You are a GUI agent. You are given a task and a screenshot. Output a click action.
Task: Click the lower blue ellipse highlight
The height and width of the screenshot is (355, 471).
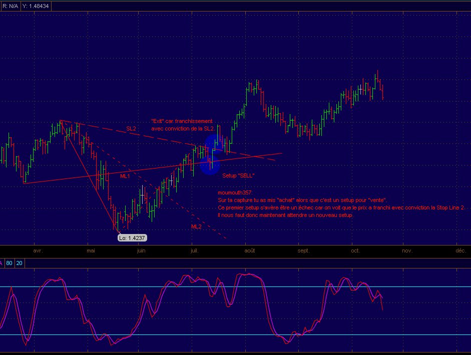pyautogui.click(x=210, y=165)
